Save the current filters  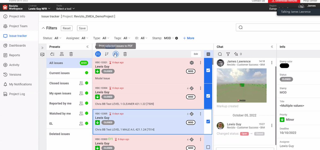click(x=82, y=28)
